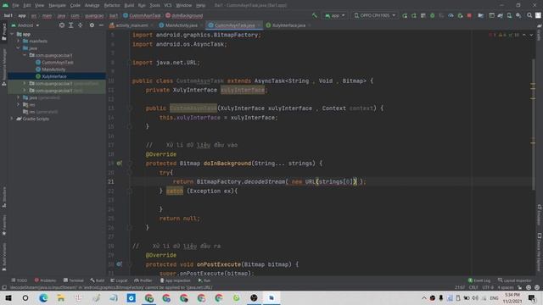The image size is (543, 305).
Task: Click the highlighted catch keyword
Action: 175,191
